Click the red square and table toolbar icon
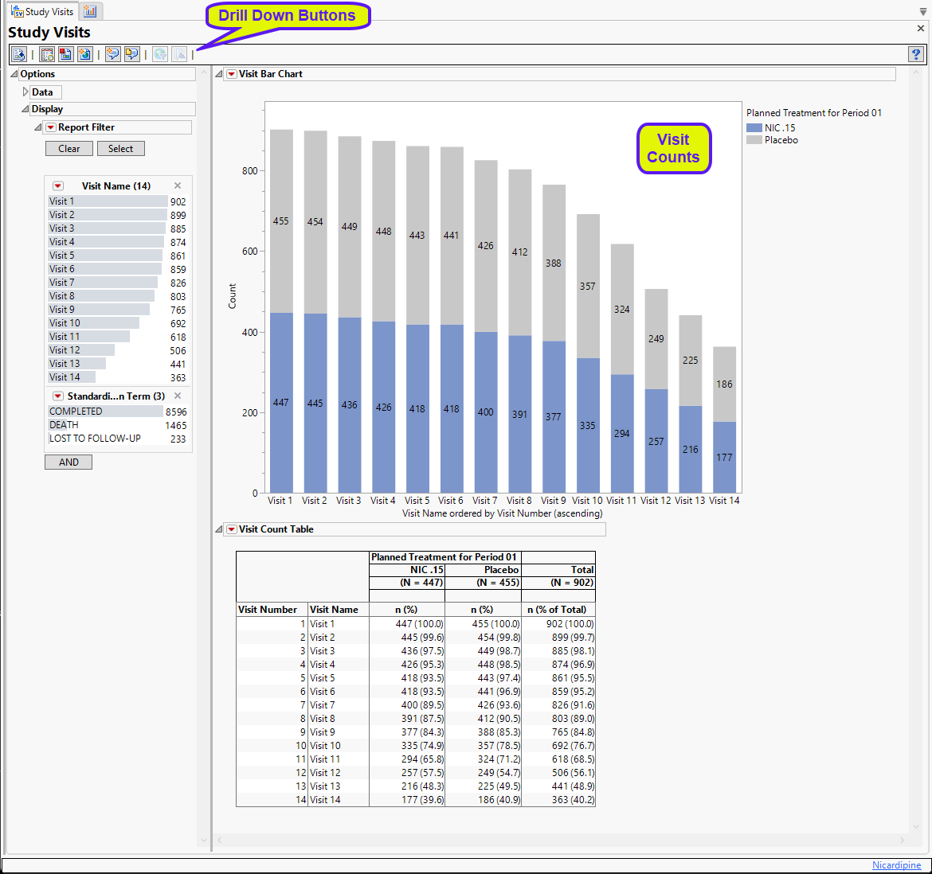The width and height of the screenshot is (932, 874). click(65, 54)
